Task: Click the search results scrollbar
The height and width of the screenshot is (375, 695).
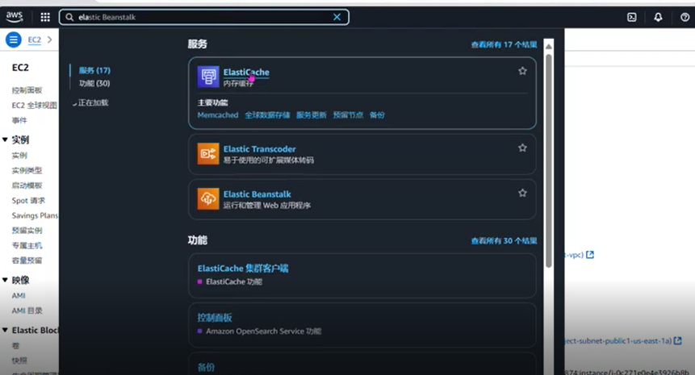Action: (549, 160)
